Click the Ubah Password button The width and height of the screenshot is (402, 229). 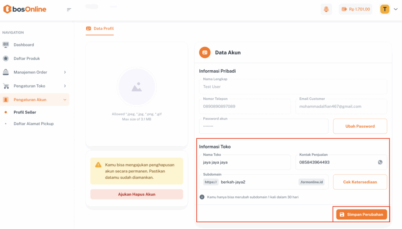point(360,126)
